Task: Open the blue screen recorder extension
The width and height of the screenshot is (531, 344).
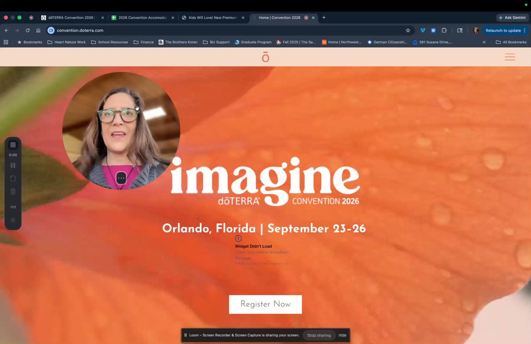Action: pyautogui.click(x=433, y=31)
